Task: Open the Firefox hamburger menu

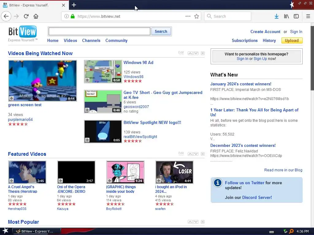Action: tap(308, 16)
